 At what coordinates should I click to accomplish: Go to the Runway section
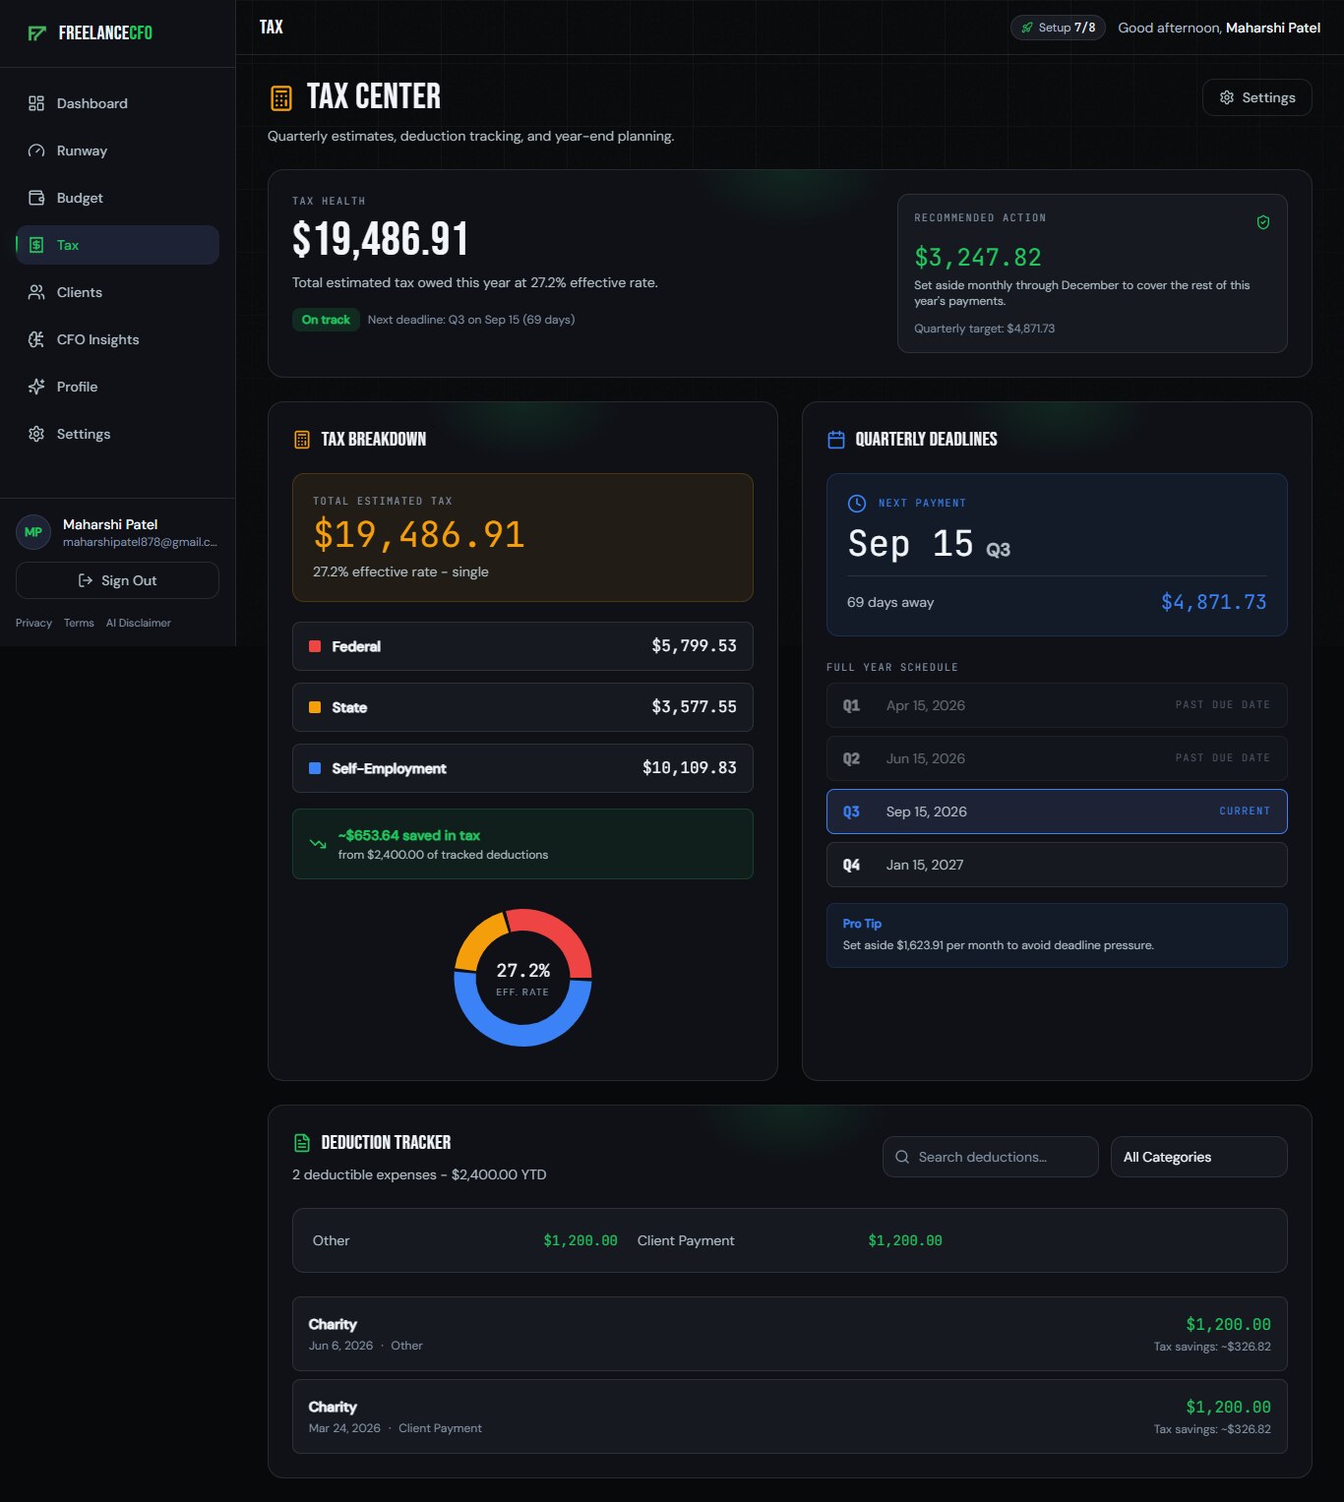click(x=117, y=150)
